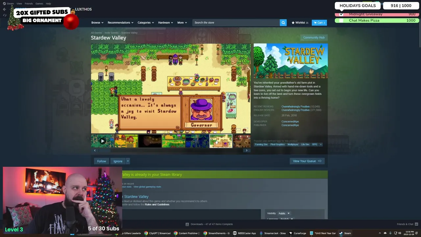The image size is (421, 237).
Task: Open the Rules and Guidelines link
Action: click(157, 204)
